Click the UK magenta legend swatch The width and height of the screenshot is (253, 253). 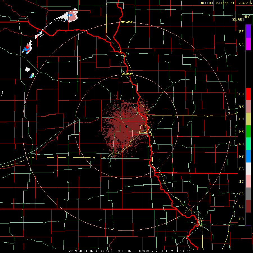pos(248,44)
